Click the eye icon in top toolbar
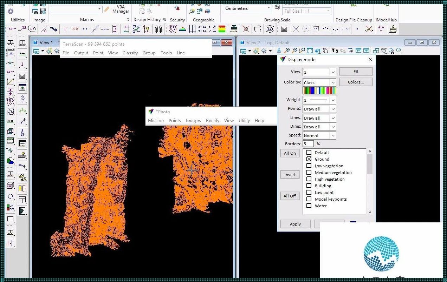The height and width of the screenshot is (282, 447). click(x=270, y=29)
